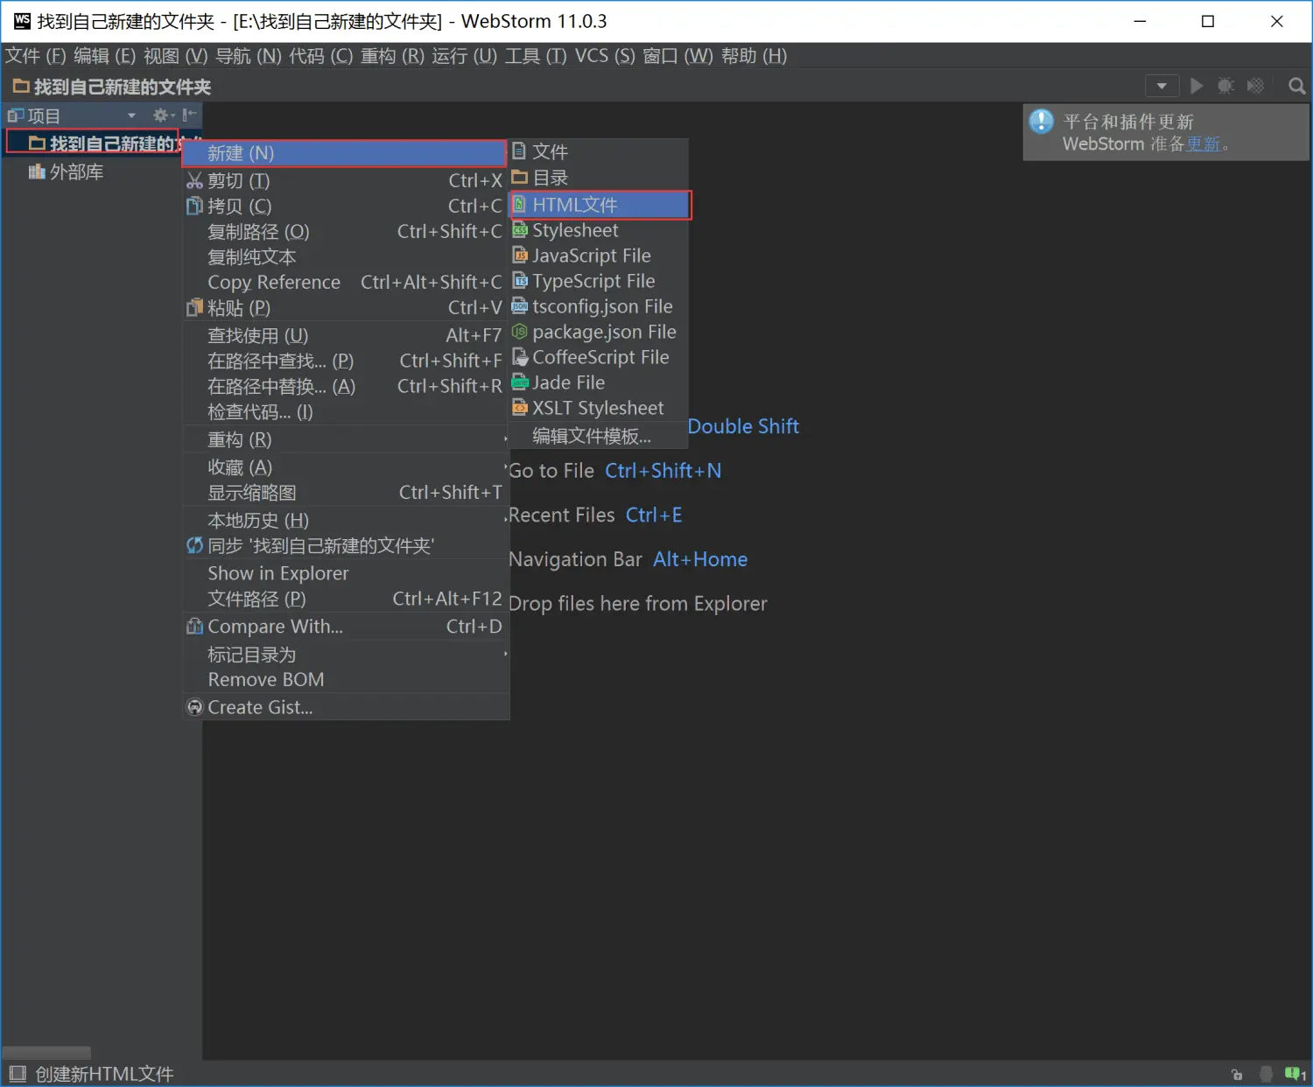The width and height of the screenshot is (1313, 1087).
Task: Click the sync icon beside 同步
Action: pos(194,546)
